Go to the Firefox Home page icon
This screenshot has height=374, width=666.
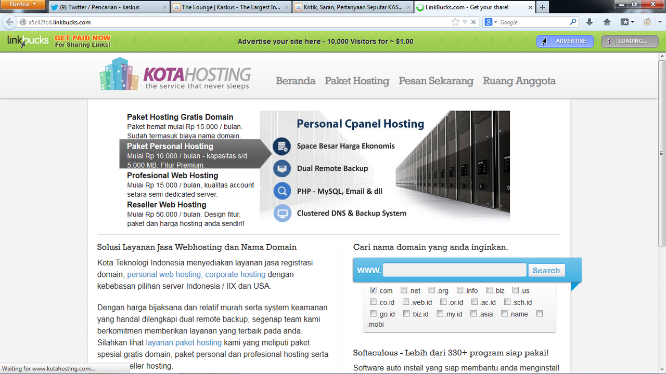607,22
